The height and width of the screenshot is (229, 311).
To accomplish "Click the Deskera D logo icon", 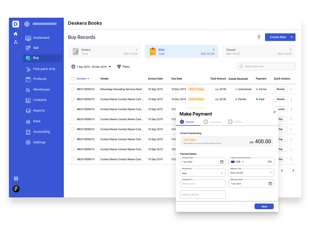I will coord(16,24).
